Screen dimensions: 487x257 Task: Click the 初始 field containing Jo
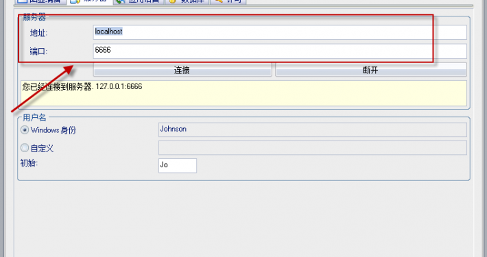[178, 165]
